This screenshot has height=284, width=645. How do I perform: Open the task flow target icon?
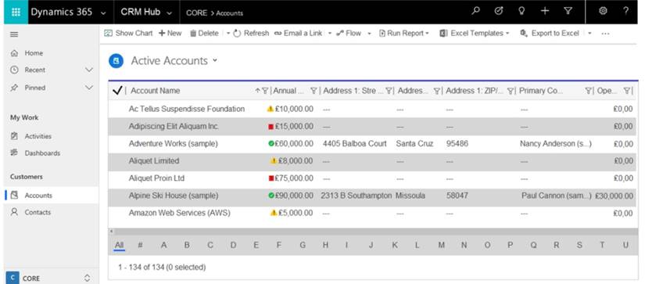coord(499,12)
